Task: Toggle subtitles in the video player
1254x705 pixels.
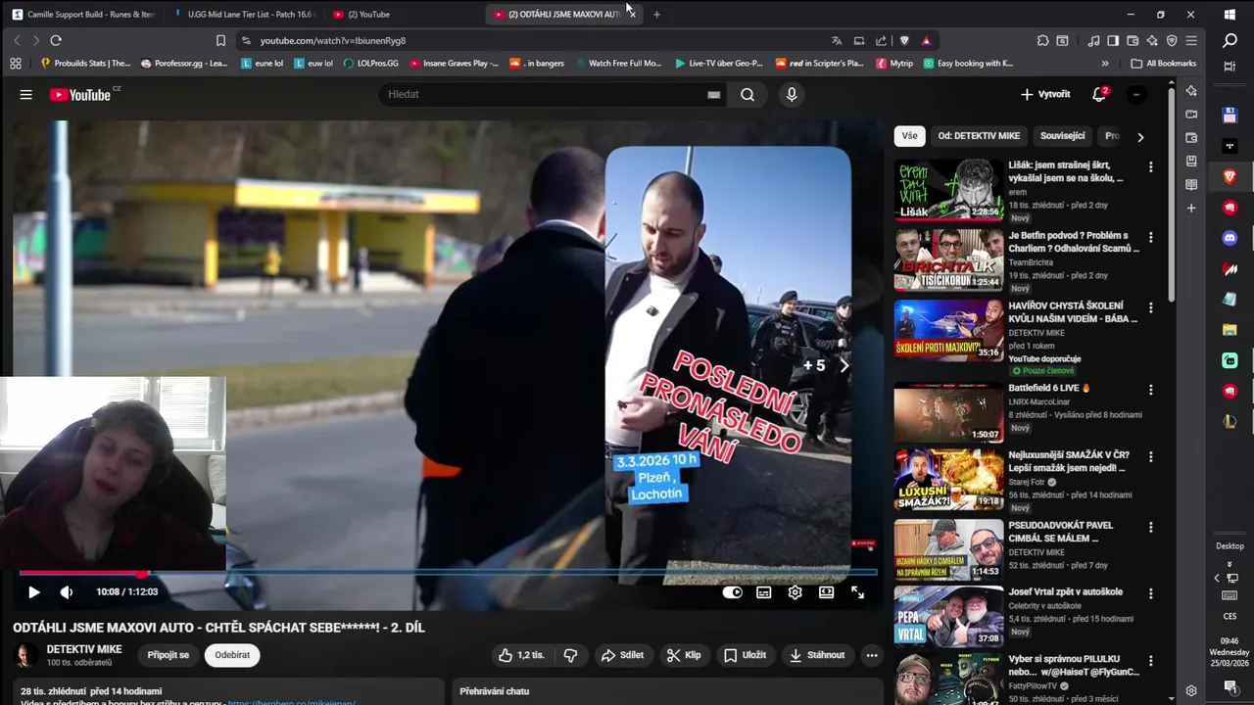Action: [764, 592]
